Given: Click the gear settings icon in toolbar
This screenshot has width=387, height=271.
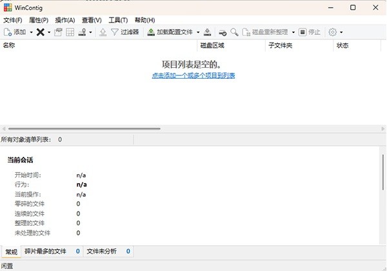Looking at the screenshot, I should pyautogui.click(x=333, y=32).
